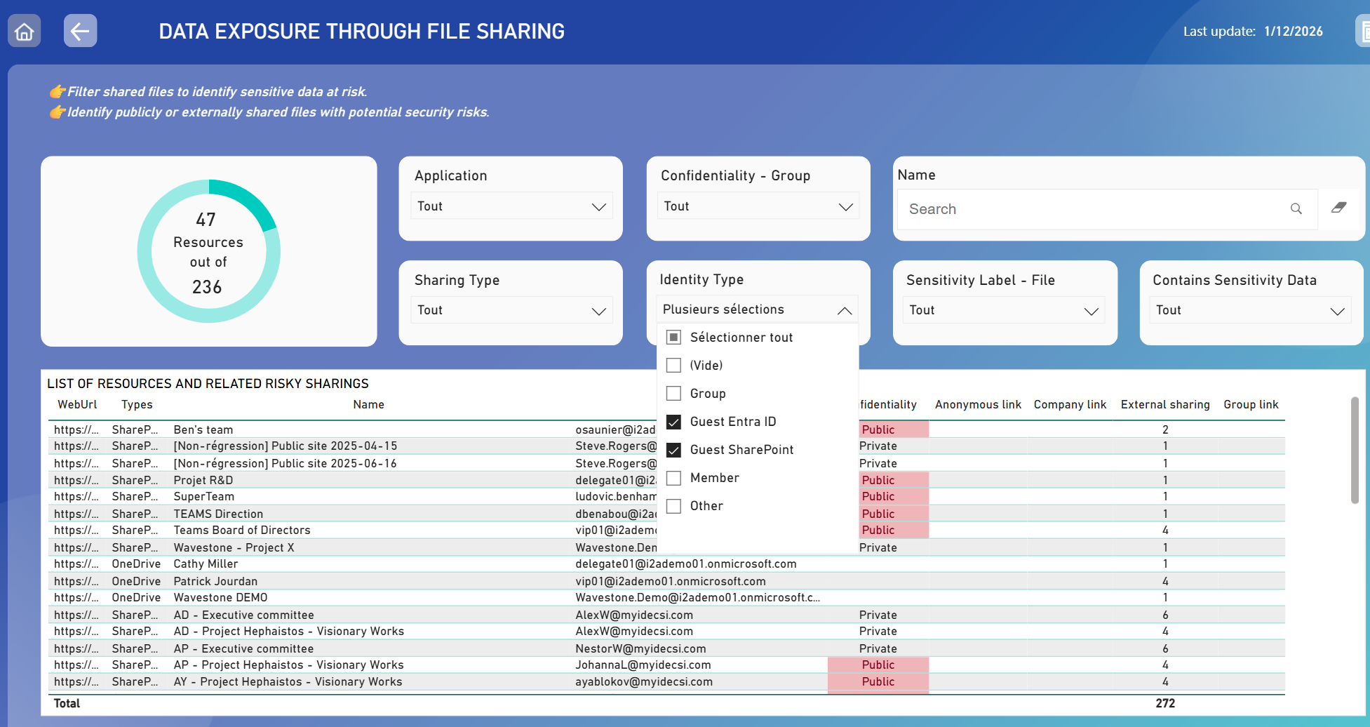Viewport: 1370px width, 727px height.
Task: Sort by External sharing column header
Action: 1164,405
